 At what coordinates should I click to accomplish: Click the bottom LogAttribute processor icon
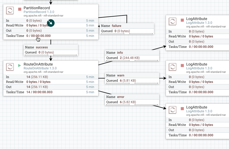coord(172,110)
